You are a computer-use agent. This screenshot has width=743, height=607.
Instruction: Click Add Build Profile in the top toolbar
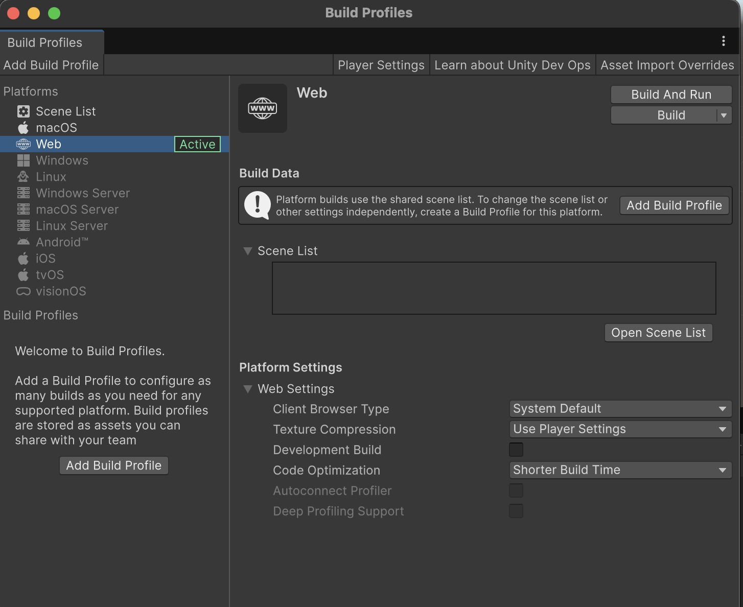(x=51, y=65)
